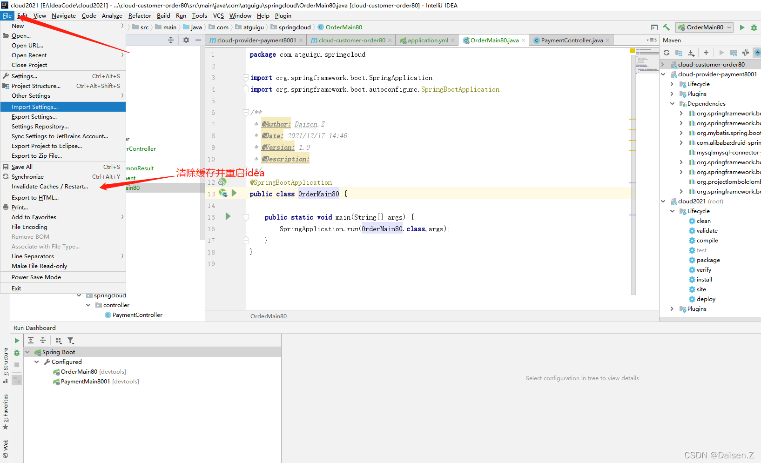
Task: Collapse the Dependencies node in Maven
Action: (672, 103)
